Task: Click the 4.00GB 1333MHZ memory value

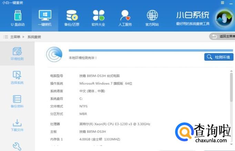Action: click(100, 140)
